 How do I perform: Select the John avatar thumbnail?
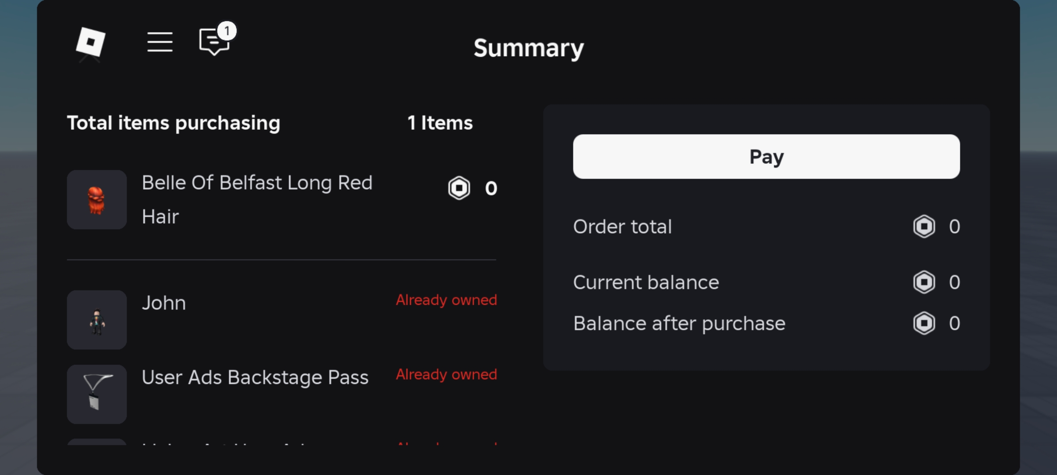pos(97,320)
